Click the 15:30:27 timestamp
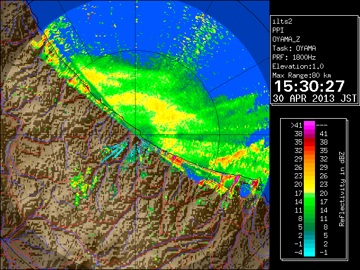The image size is (360, 270). [x=309, y=86]
